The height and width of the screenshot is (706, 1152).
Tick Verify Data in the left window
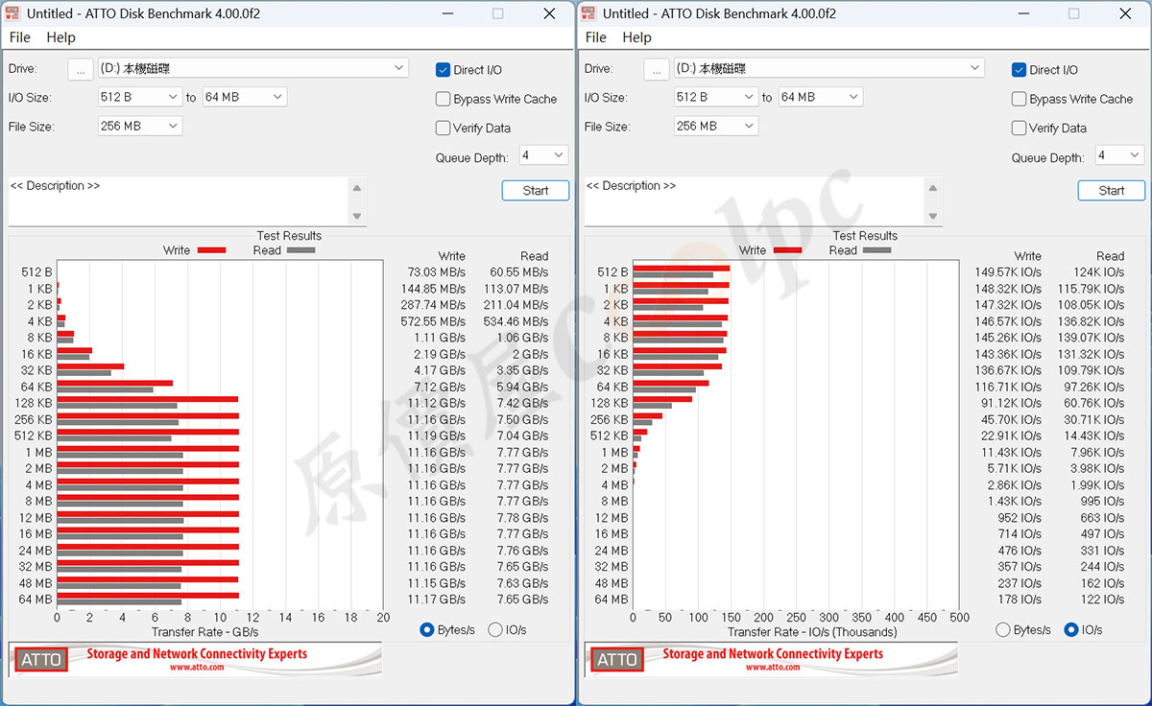(444, 128)
